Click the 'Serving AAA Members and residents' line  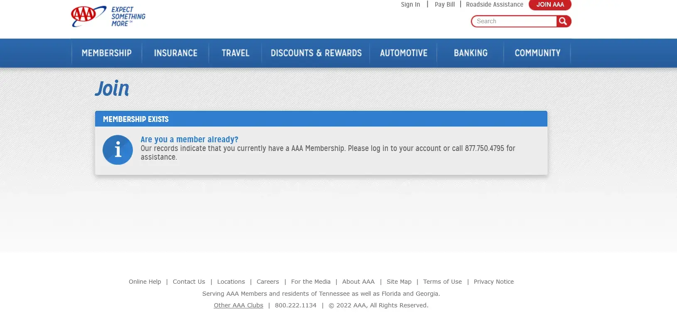[321, 294]
